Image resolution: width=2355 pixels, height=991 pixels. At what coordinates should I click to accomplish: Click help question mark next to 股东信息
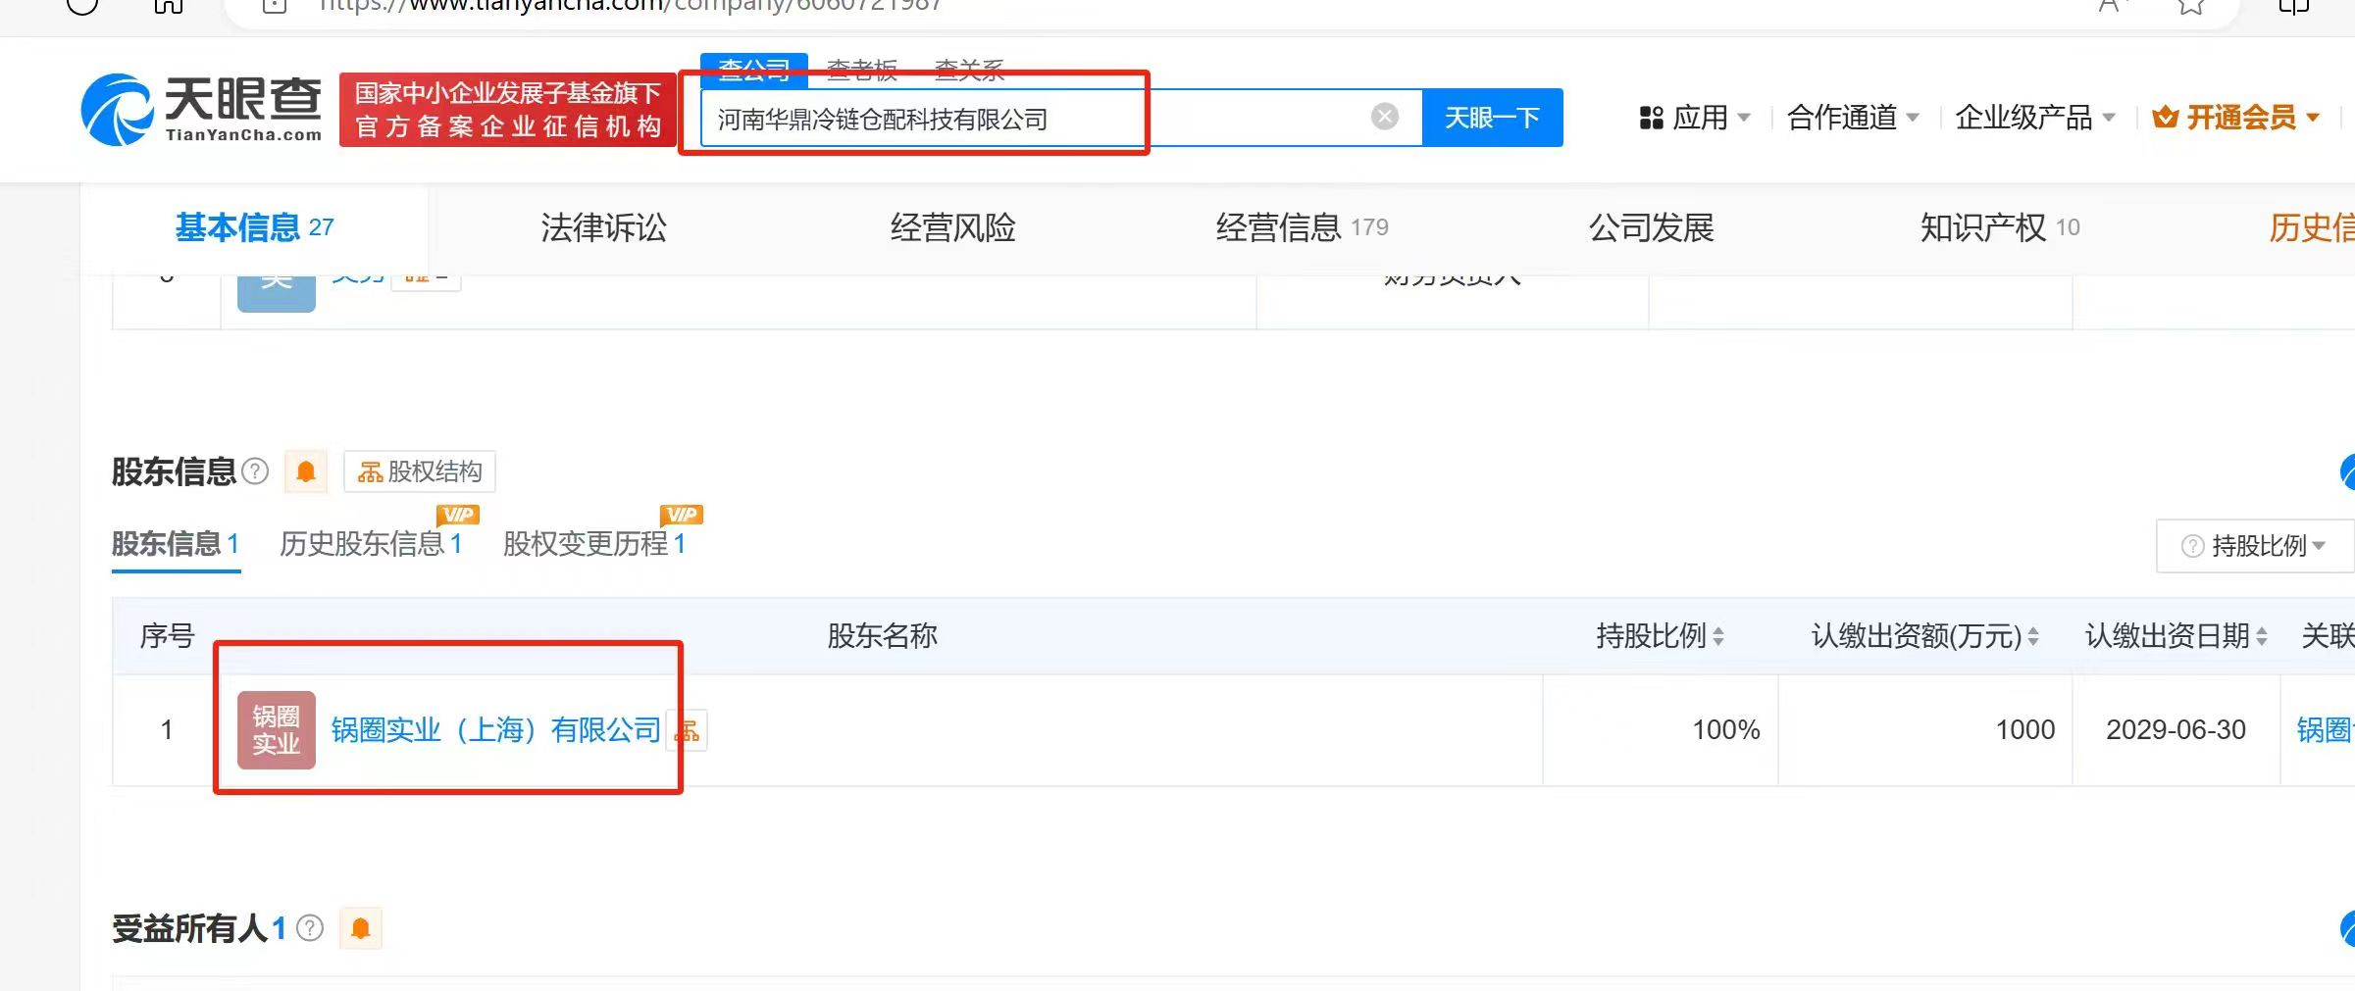point(255,471)
